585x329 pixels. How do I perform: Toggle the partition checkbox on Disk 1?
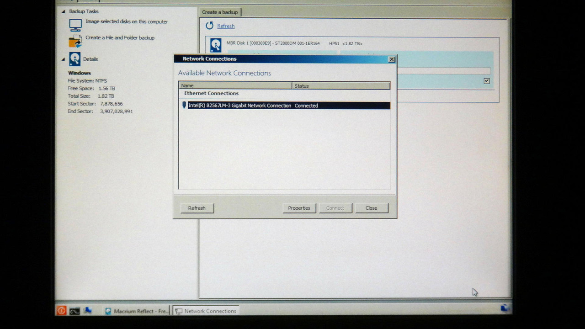pos(487,81)
